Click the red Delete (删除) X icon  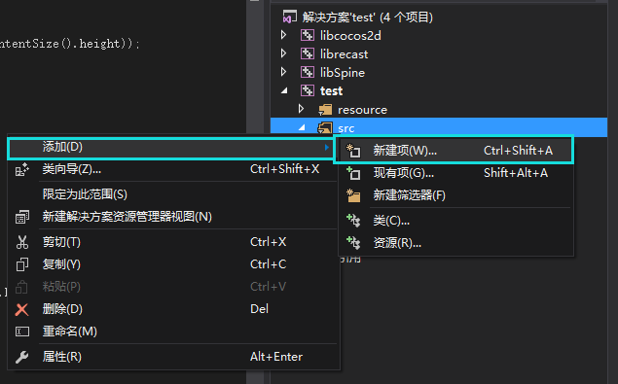[x=21, y=309]
